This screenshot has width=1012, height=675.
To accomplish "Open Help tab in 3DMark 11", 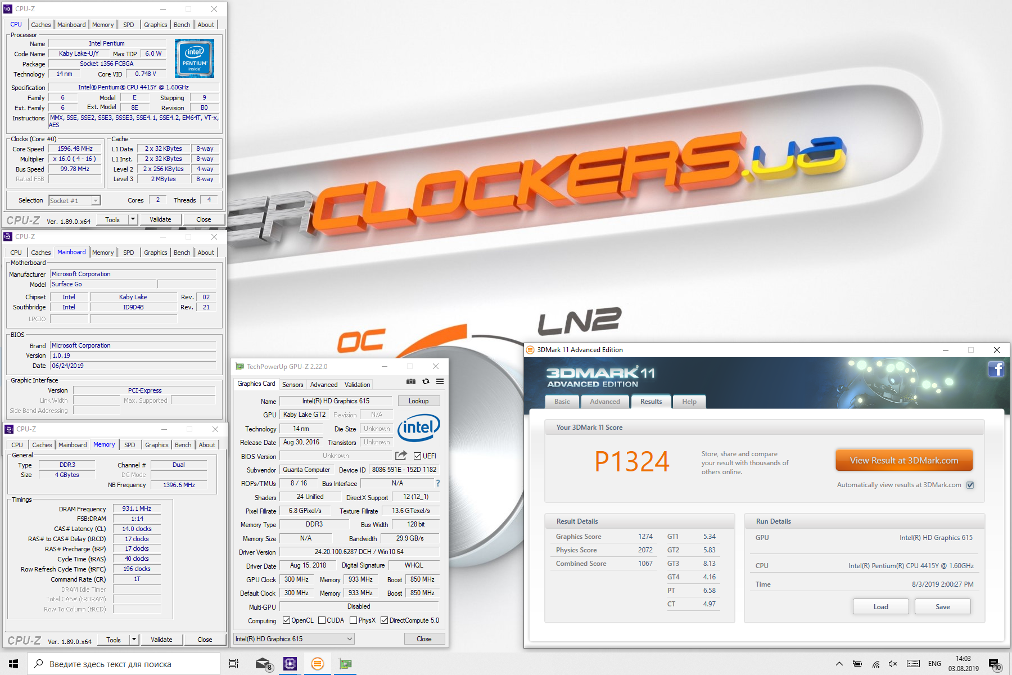I will click(689, 402).
